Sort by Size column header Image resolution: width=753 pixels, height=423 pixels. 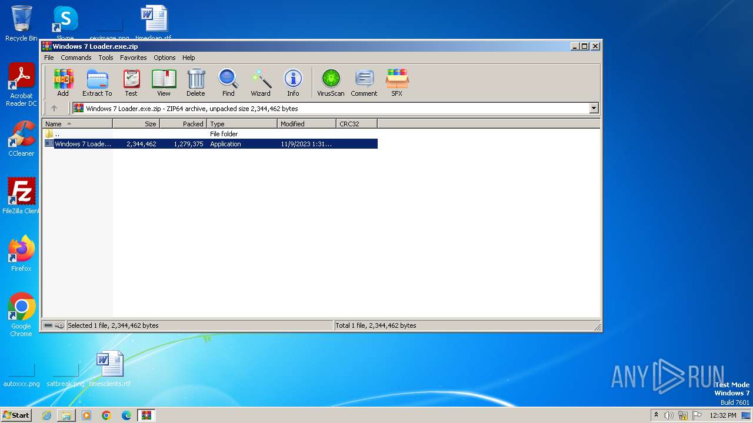[x=136, y=124]
